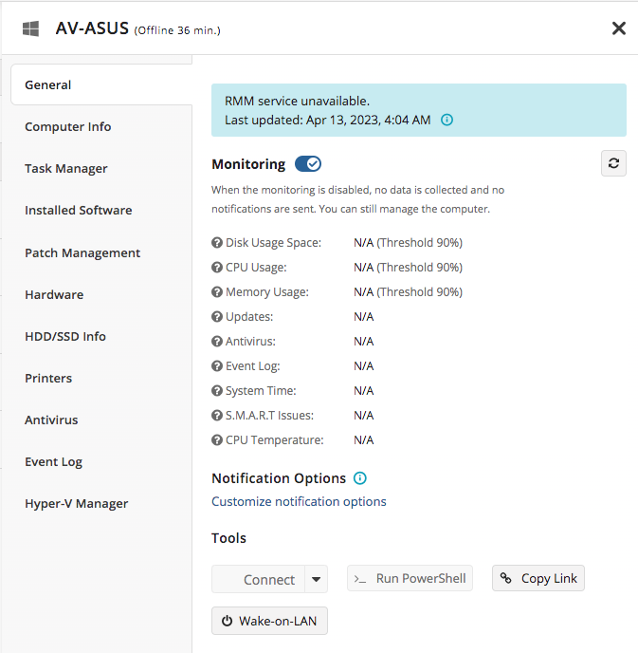The width and height of the screenshot is (638, 653).
Task: Click the Wake-on-LAN button
Action: (269, 621)
